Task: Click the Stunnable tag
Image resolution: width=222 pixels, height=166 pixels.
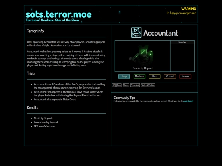Action: [x=135, y=85]
